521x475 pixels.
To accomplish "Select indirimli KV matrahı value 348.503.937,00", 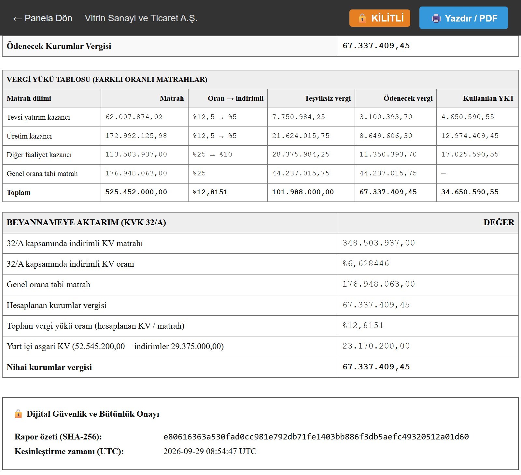I will (379, 243).
